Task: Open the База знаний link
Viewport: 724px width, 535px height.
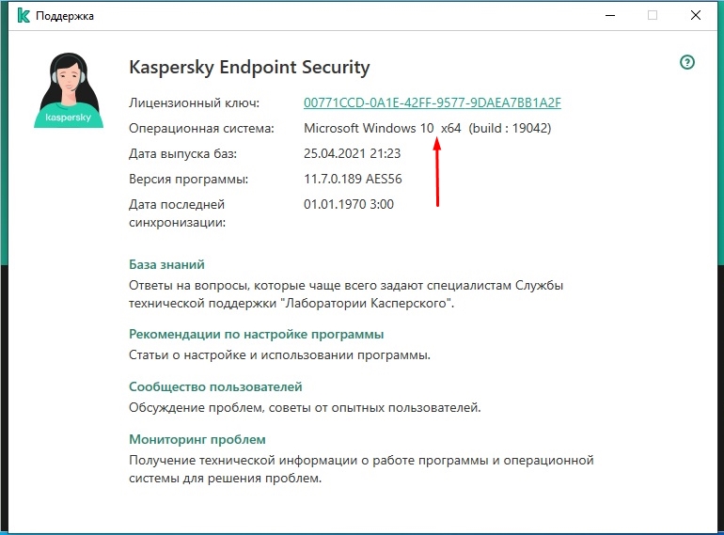Action: point(166,264)
